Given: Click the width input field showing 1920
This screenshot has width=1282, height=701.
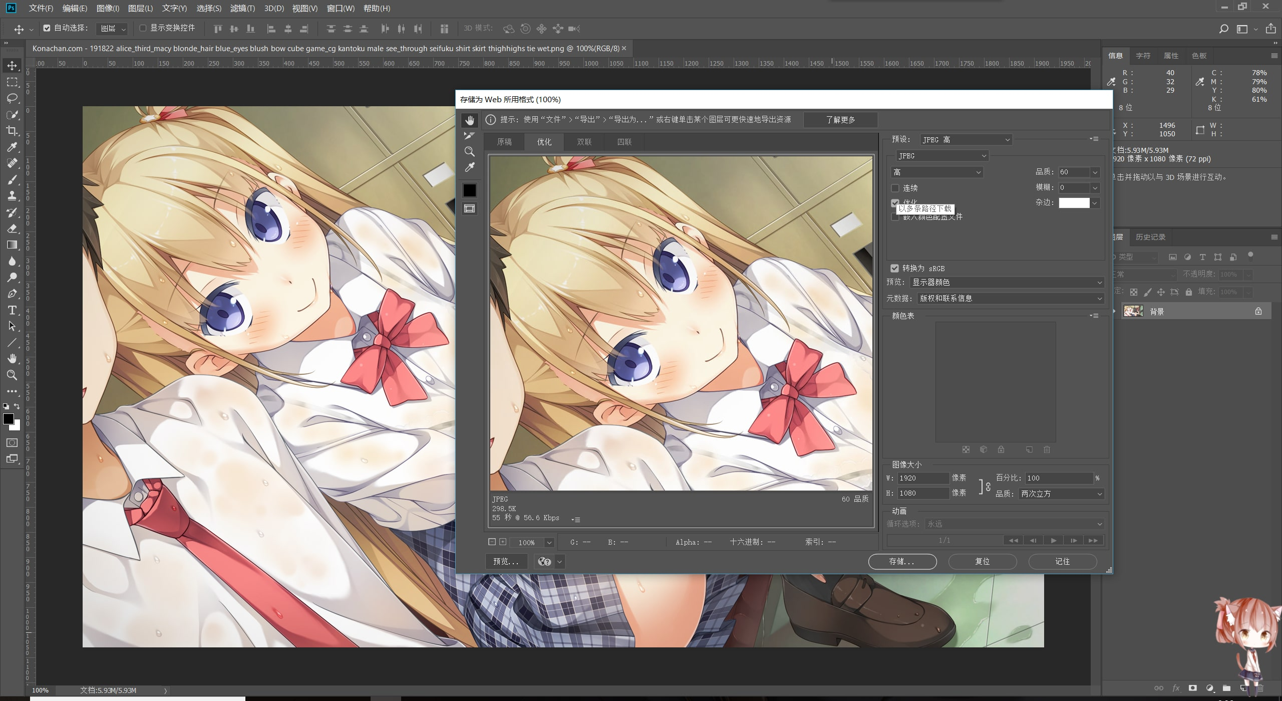Looking at the screenshot, I should click(923, 478).
